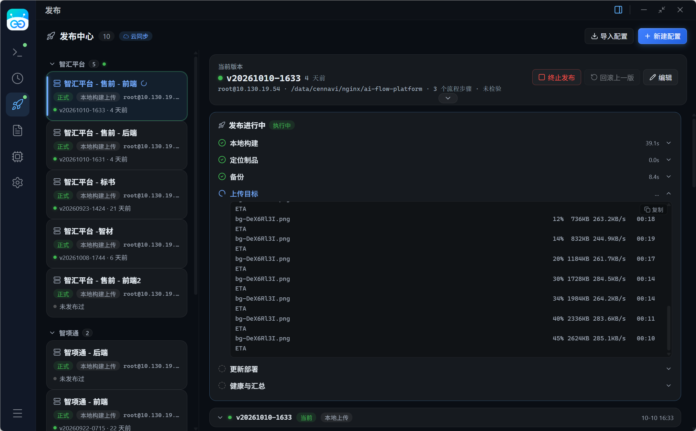Viewport: 696px width, 431px height.
Task: Click the app logo at top left
Action: [17, 20]
